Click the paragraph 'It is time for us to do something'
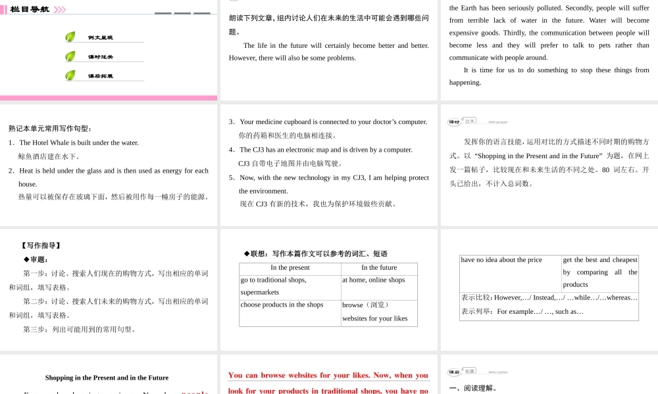Screen dimensions: 658x394 [549, 76]
